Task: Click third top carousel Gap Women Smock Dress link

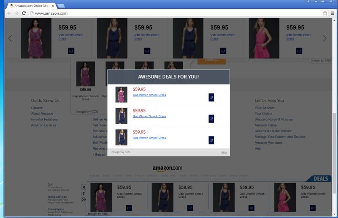Action: coord(223,37)
